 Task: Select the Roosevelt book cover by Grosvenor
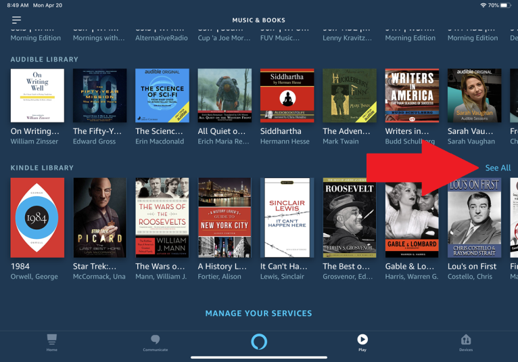[x=350, y=218]
